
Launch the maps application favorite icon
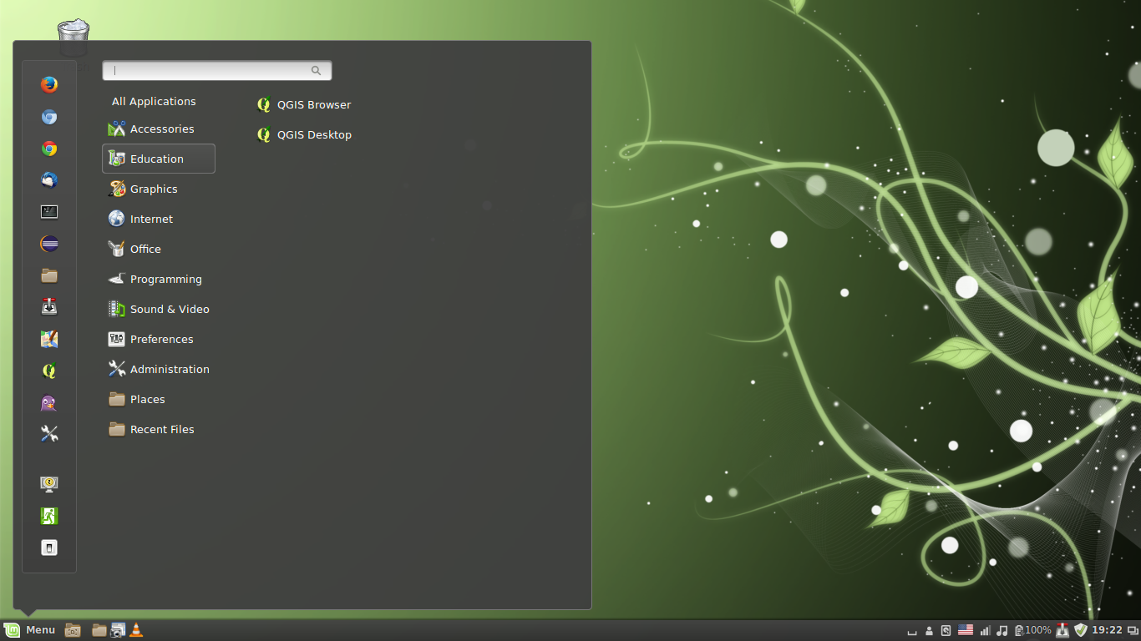pyautogui.click(x=49, y=339)
